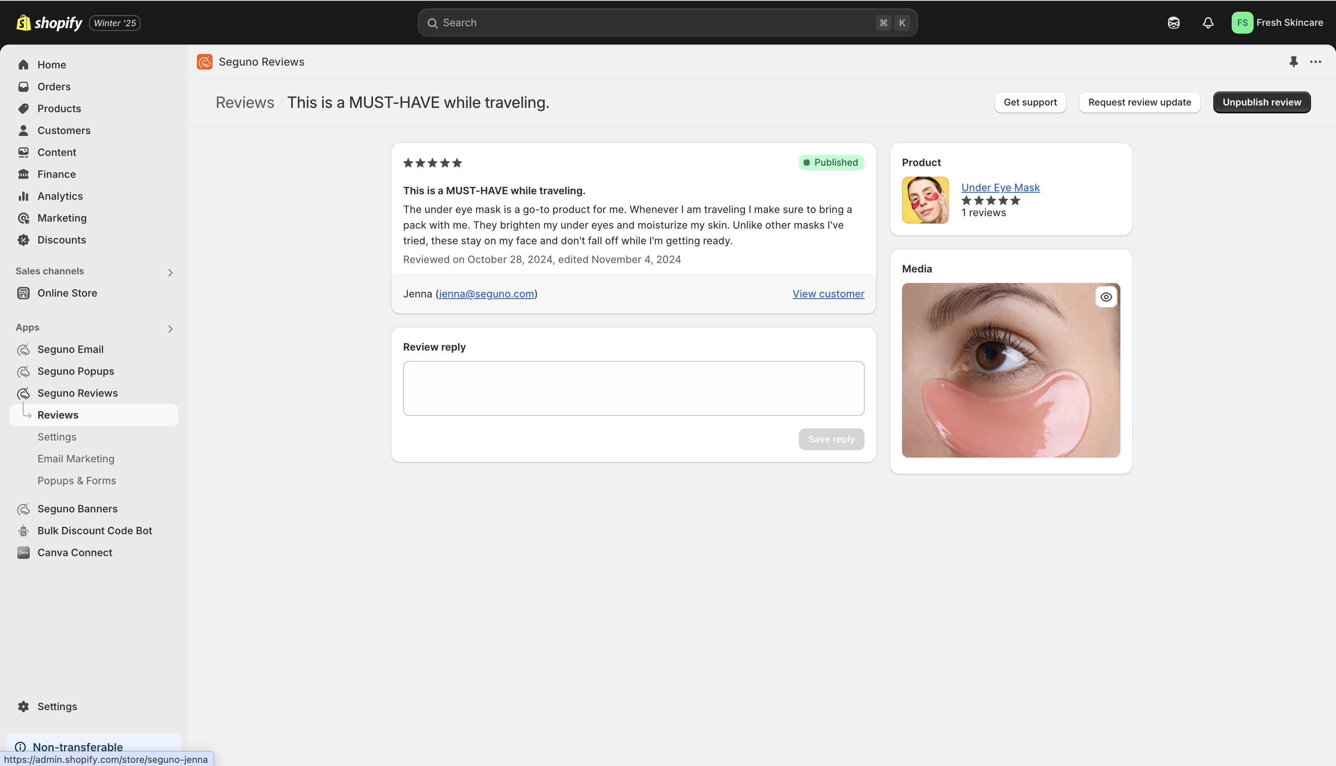Screen dimensions: 1336x766
Task: Toggle media visibility eye icon
Action: (x=1106, y=297)
